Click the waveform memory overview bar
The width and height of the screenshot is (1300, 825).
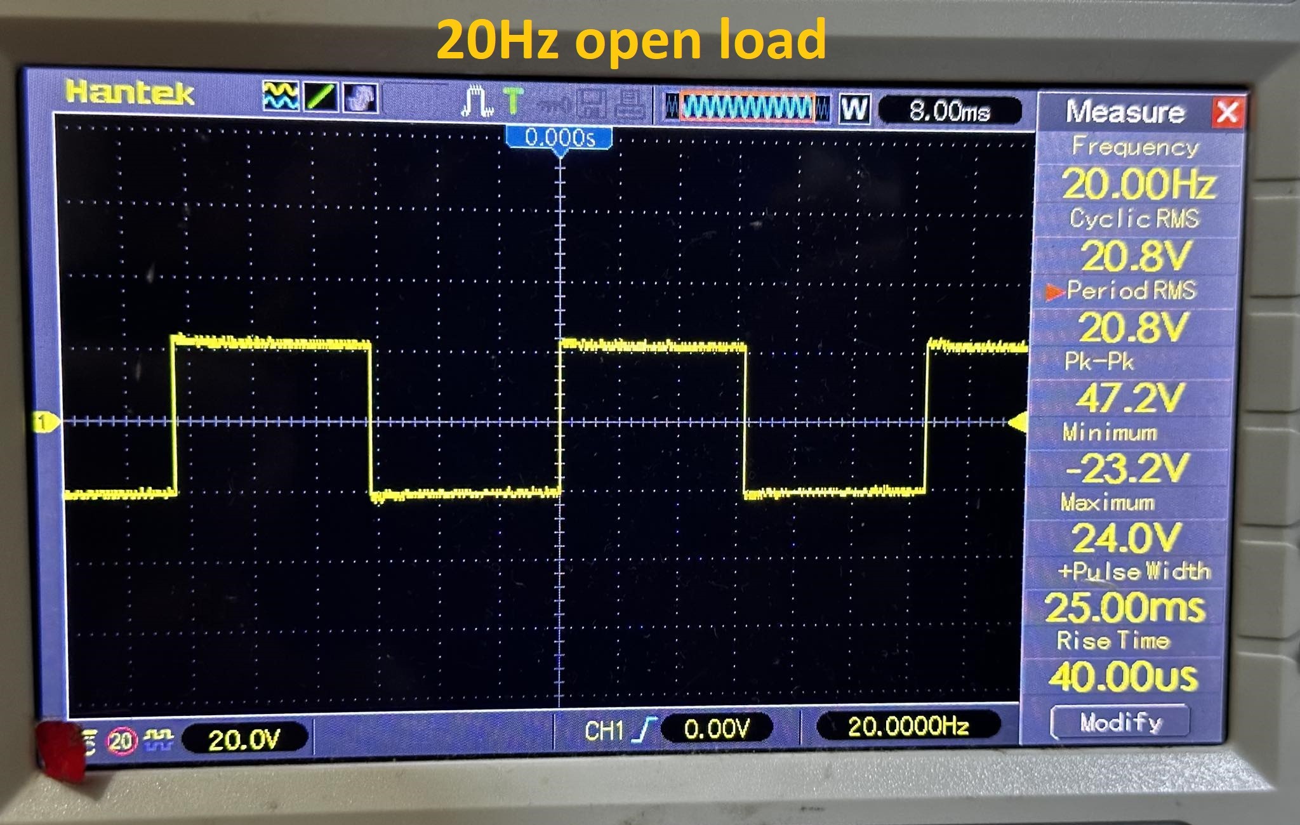[x=746, y=107]
